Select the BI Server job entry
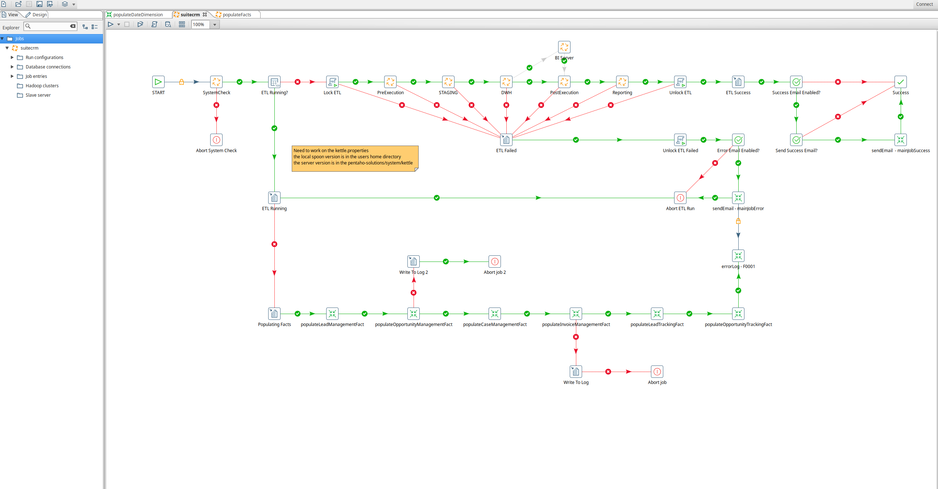 [x=564, y=47]
